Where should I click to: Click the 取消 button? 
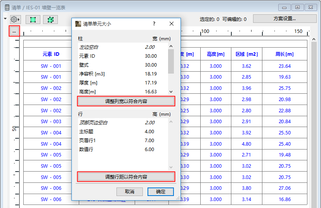coord(130,192)
